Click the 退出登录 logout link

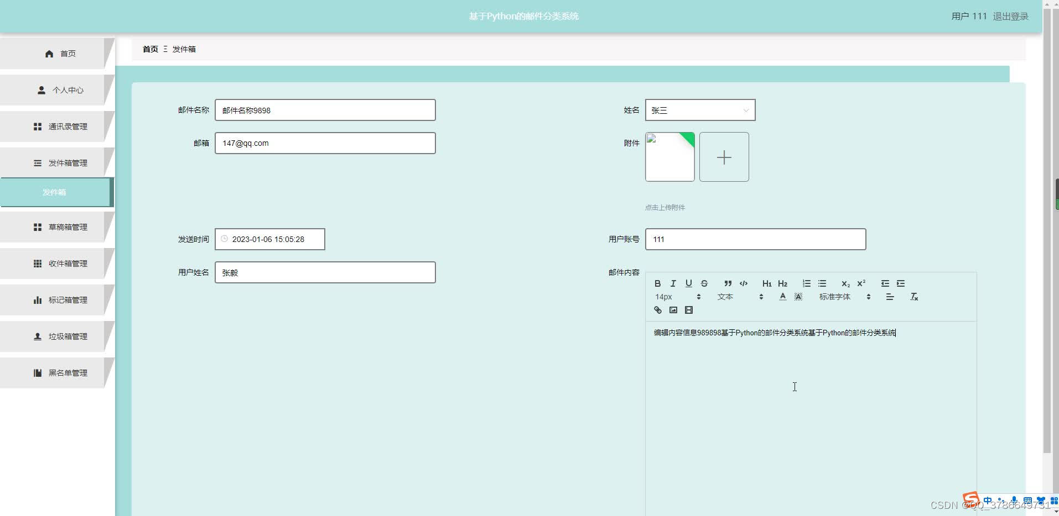[1010, 17]
